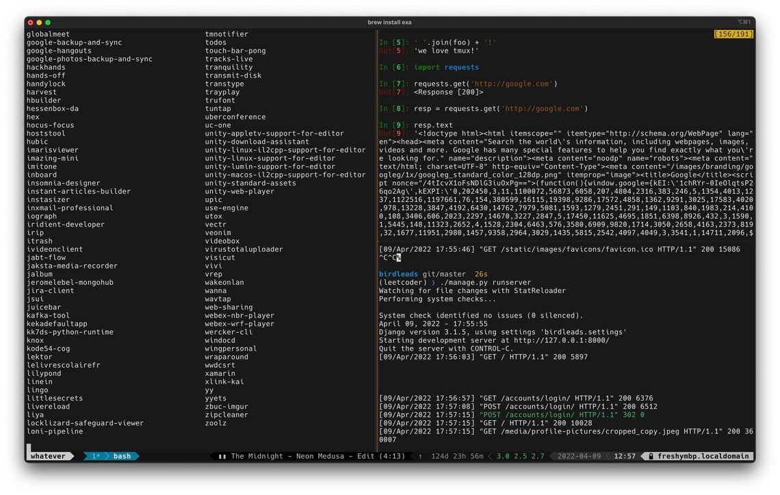Click the 12:57 clock in status bar

point(626,456)
